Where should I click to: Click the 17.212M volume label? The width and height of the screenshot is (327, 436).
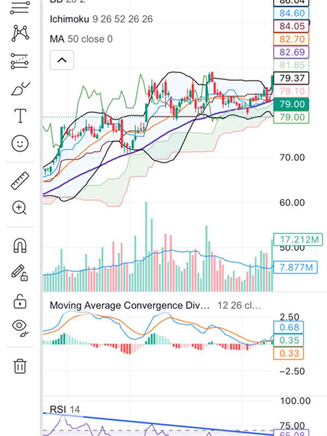(298, 239)
